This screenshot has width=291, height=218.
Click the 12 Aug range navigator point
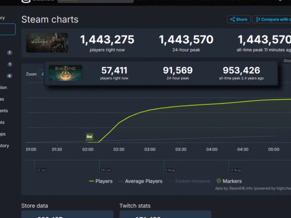coord(235,170)
